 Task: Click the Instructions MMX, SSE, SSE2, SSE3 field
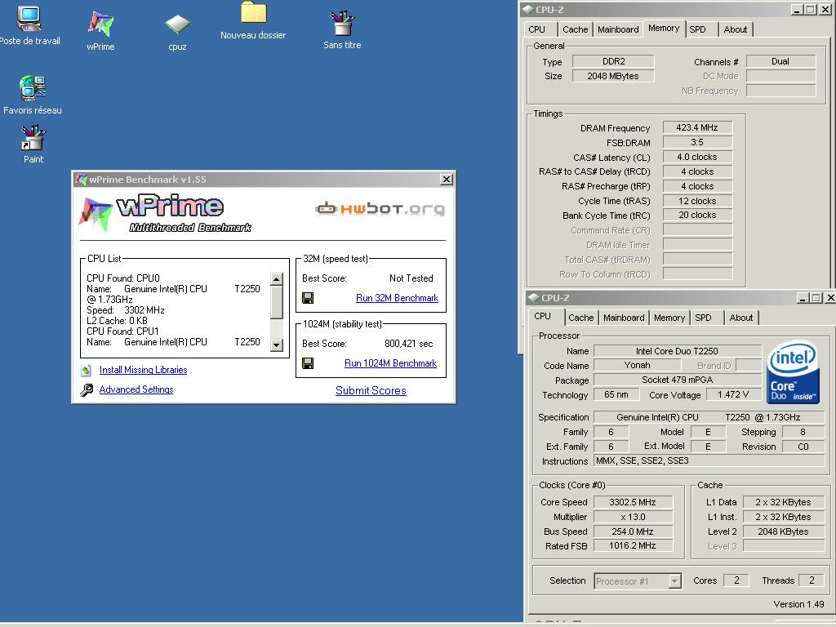709,460
